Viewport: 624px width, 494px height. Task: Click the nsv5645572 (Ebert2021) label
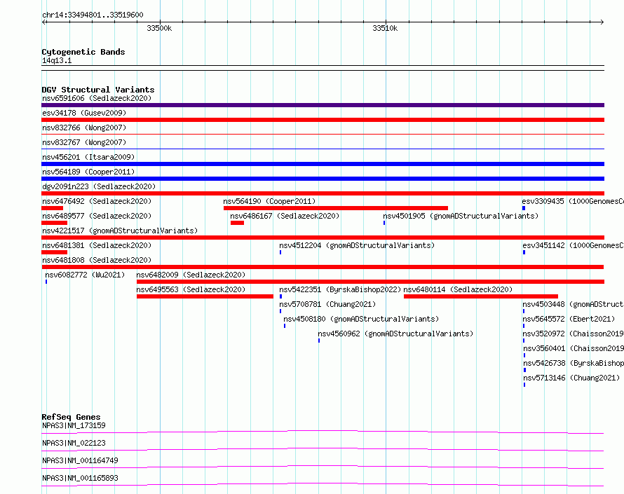click(569, 319)
